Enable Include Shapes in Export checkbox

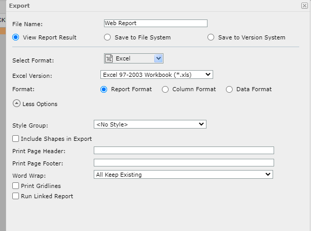tap(16, 139)
